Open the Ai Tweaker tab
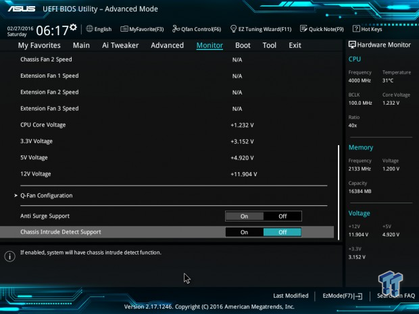 (120, 45)
